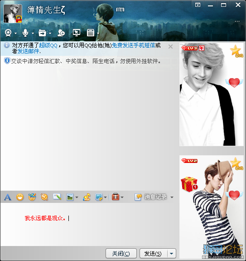Click the 发送邮件 link
Viewport: 246px width, 261px height.
(28, 51)
